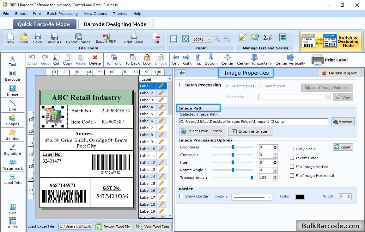Viewport: 365px width, 232px height.
Task: Click the Delete Object button
Action: 339,73
